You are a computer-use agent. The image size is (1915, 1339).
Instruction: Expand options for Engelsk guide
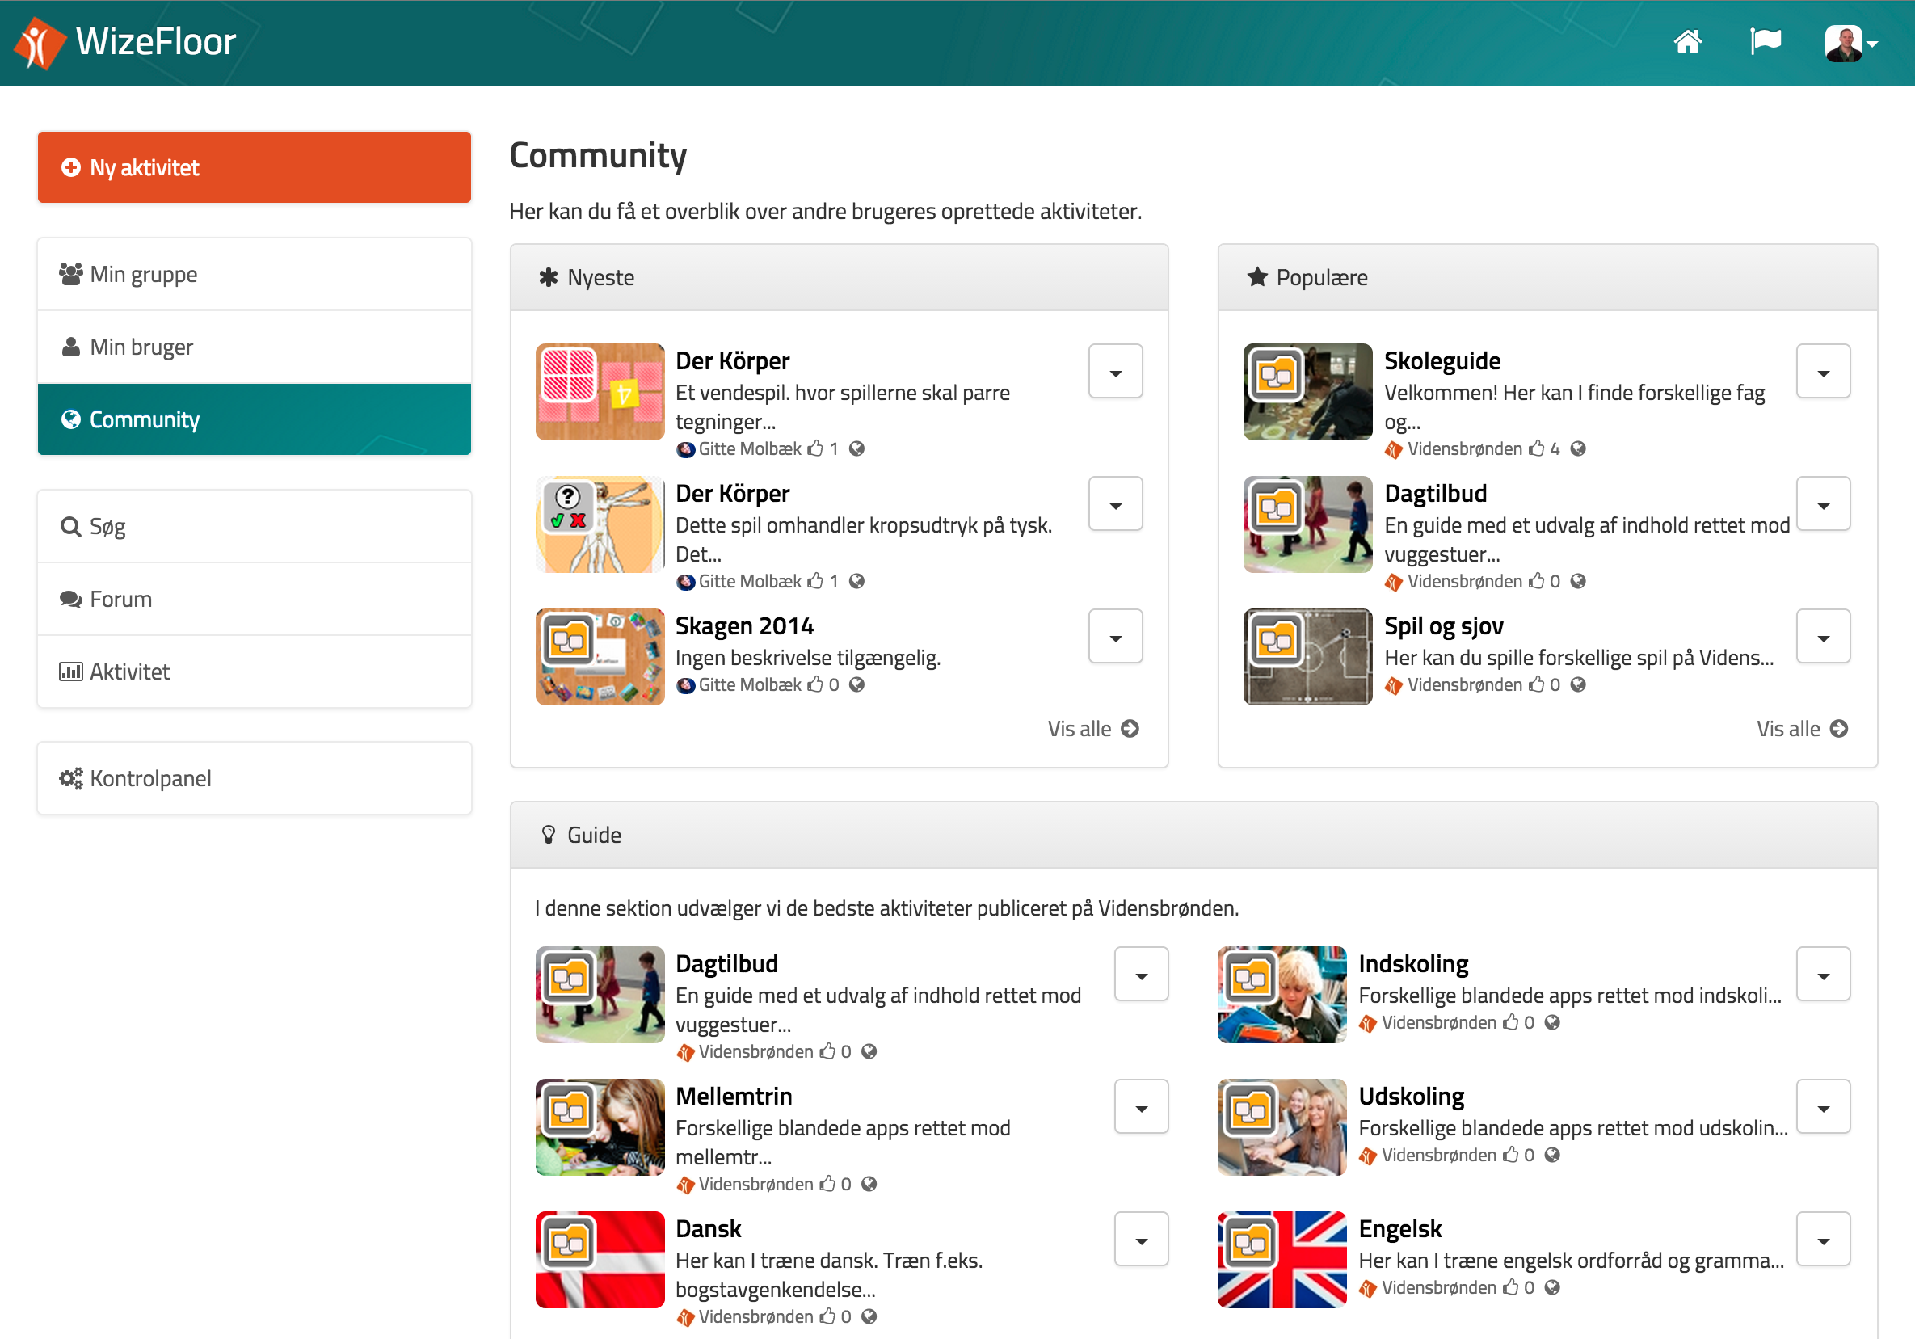point(1823,1240)
